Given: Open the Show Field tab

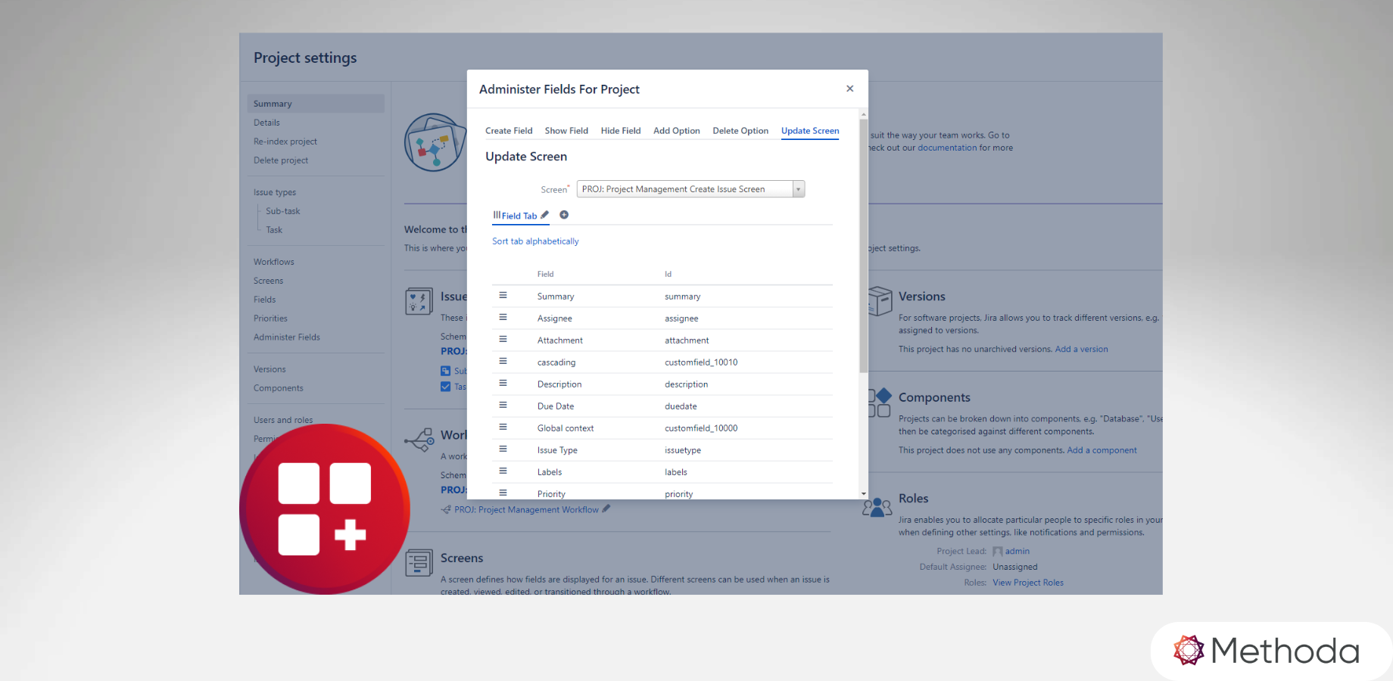Looking at the screenshot, I should tap(566, 131).
